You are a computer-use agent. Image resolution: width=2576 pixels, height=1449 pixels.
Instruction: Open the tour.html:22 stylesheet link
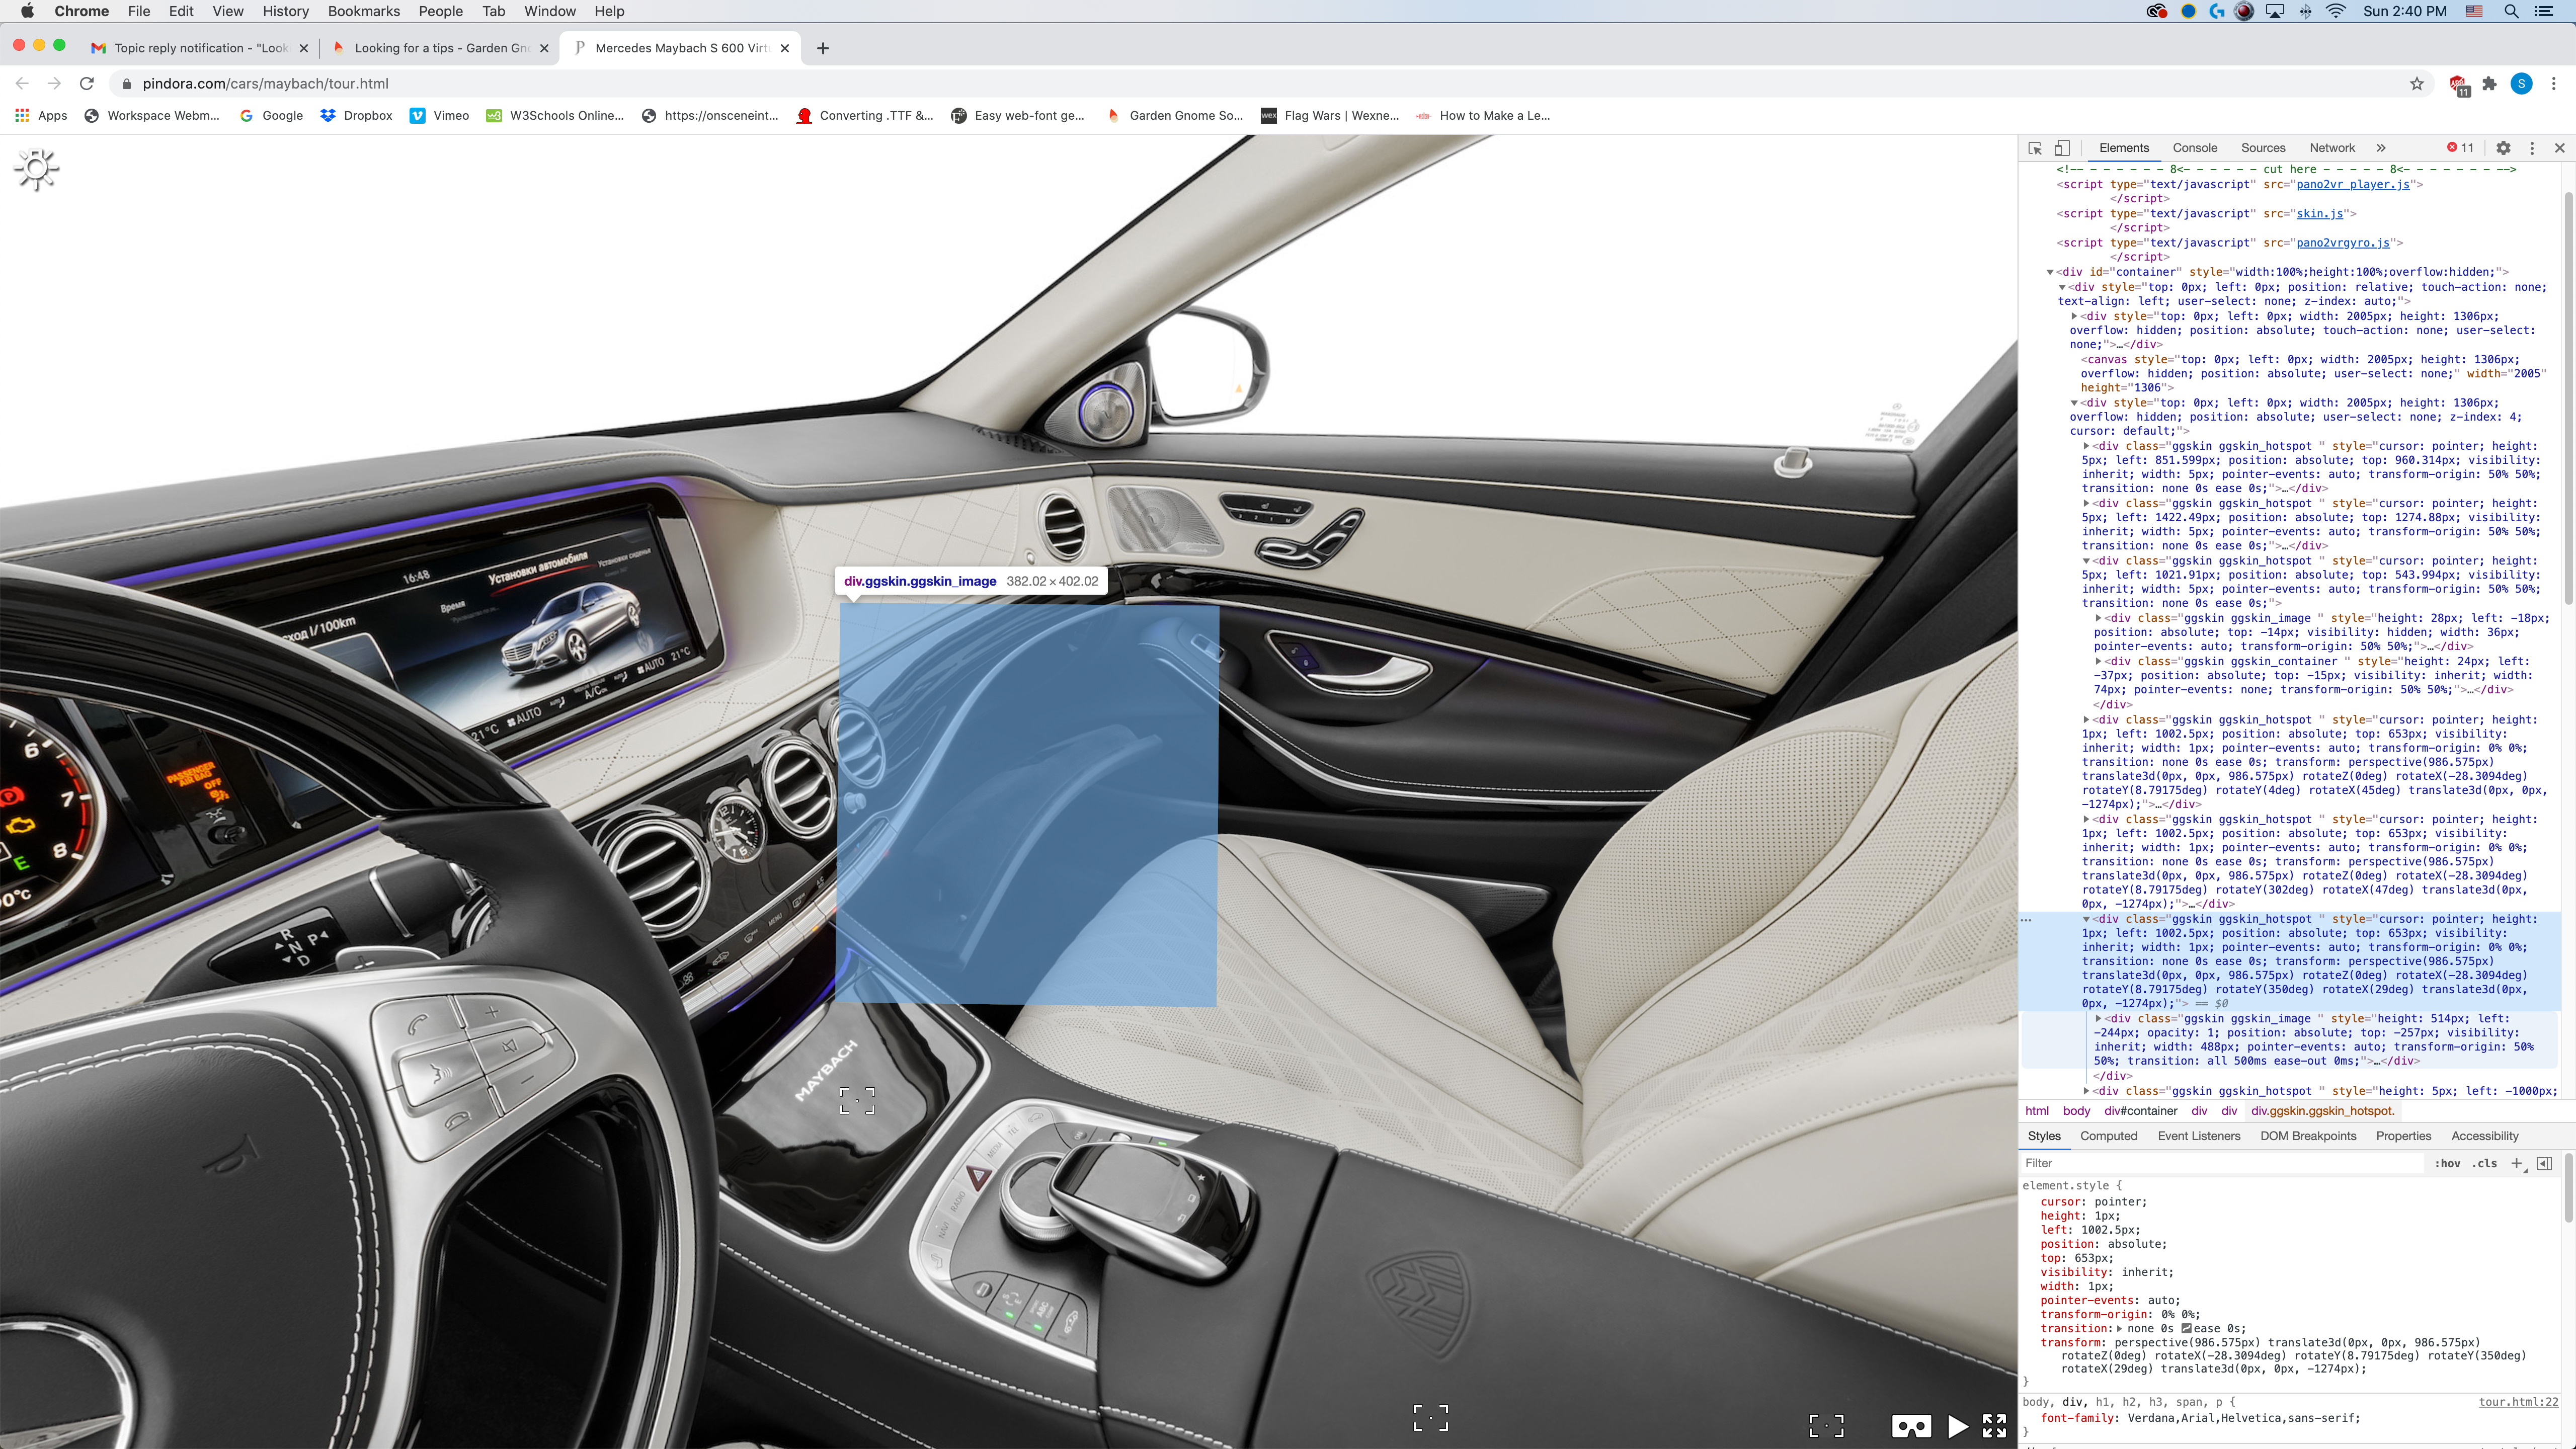click(x=2517, y=1402)
